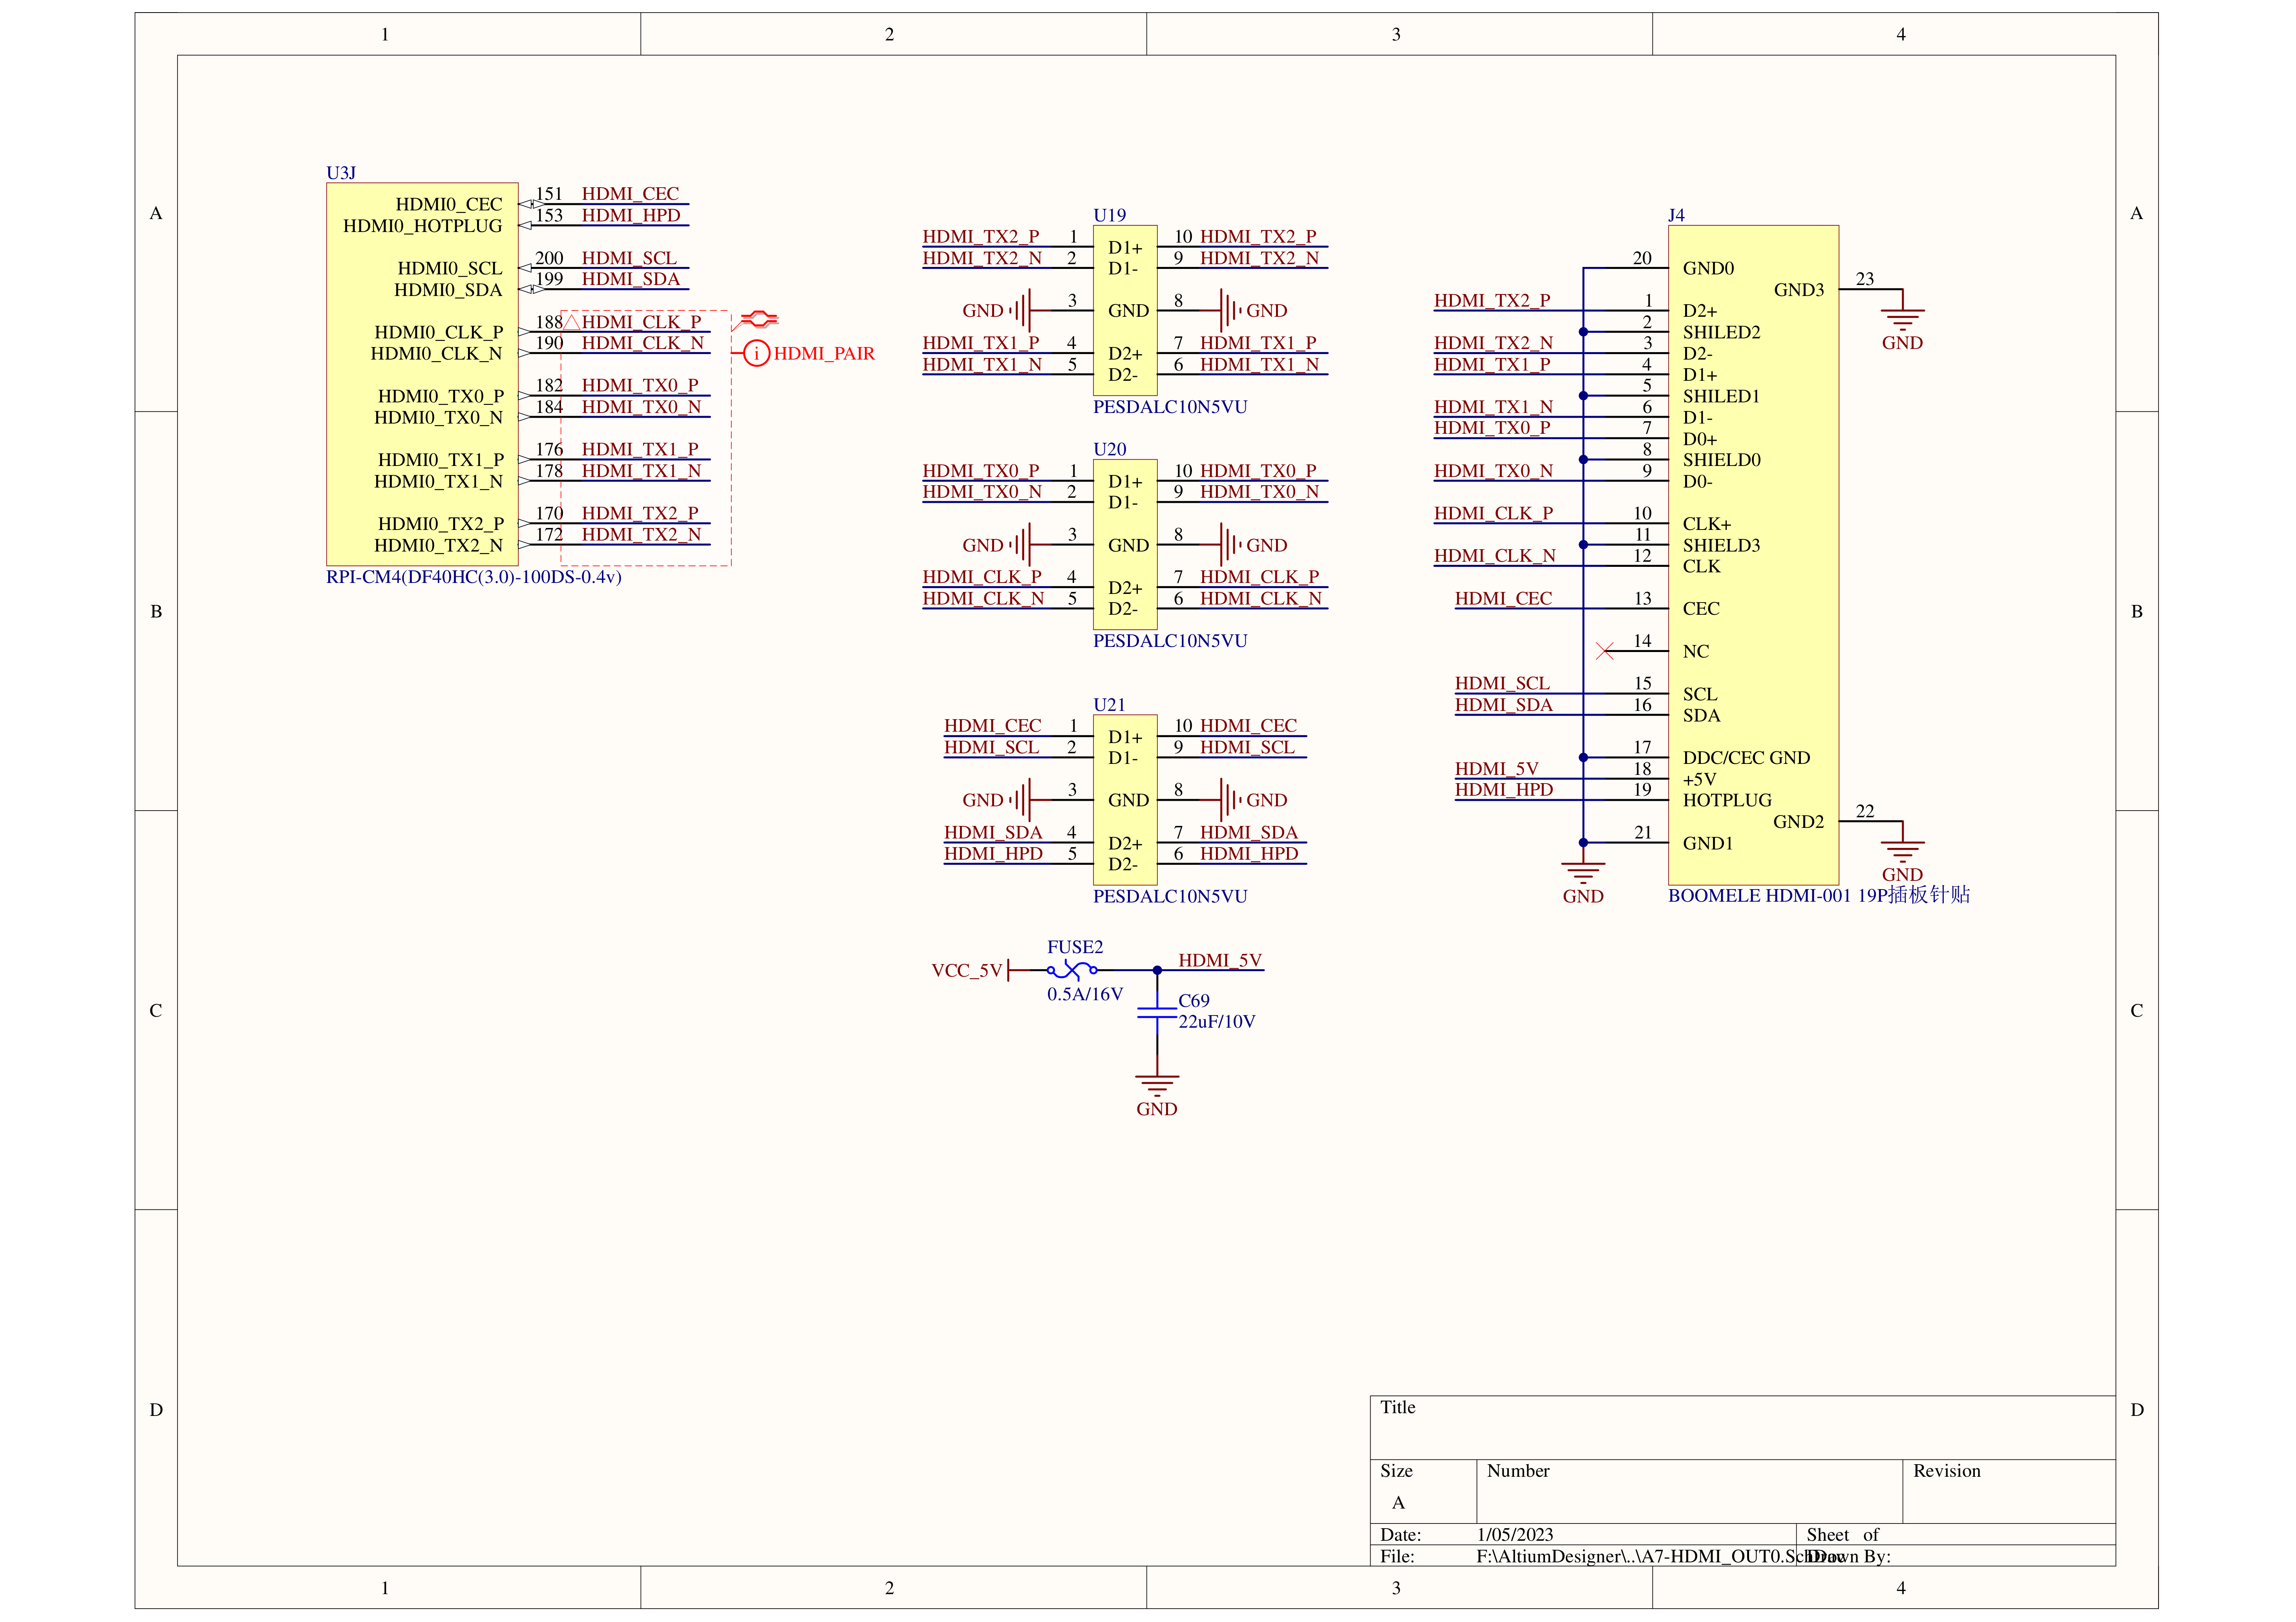This screenshot has height=1622, width=2296.
Task: Select the HDMI0_CEC pin name on U3J
Action: (x=449, y=204)
